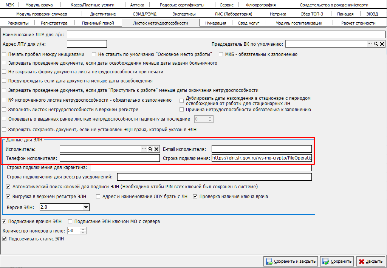Go to the Аптека tab
The height and width of the screenshot is (268, 387).
click(137, 5)
